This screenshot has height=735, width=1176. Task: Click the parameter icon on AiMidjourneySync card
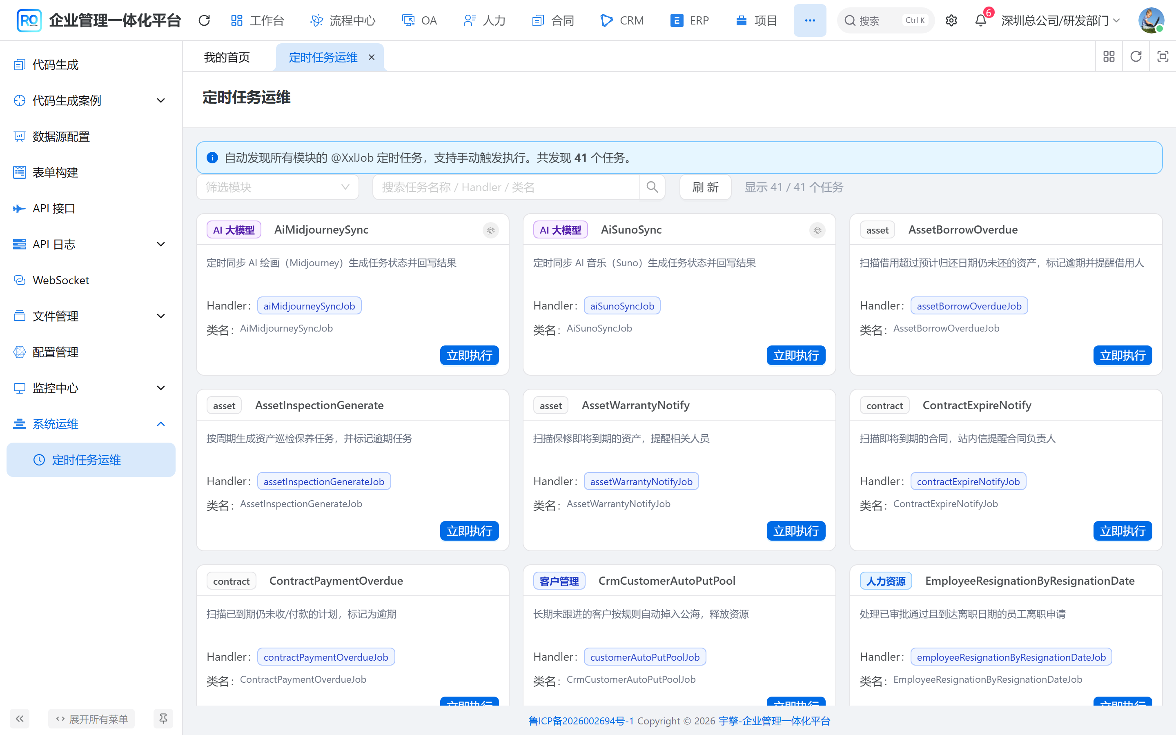491,230
